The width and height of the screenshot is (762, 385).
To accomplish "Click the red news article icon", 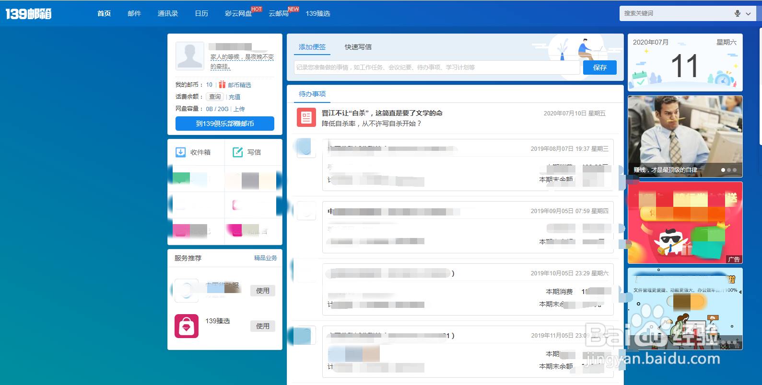I will (306, 117).
